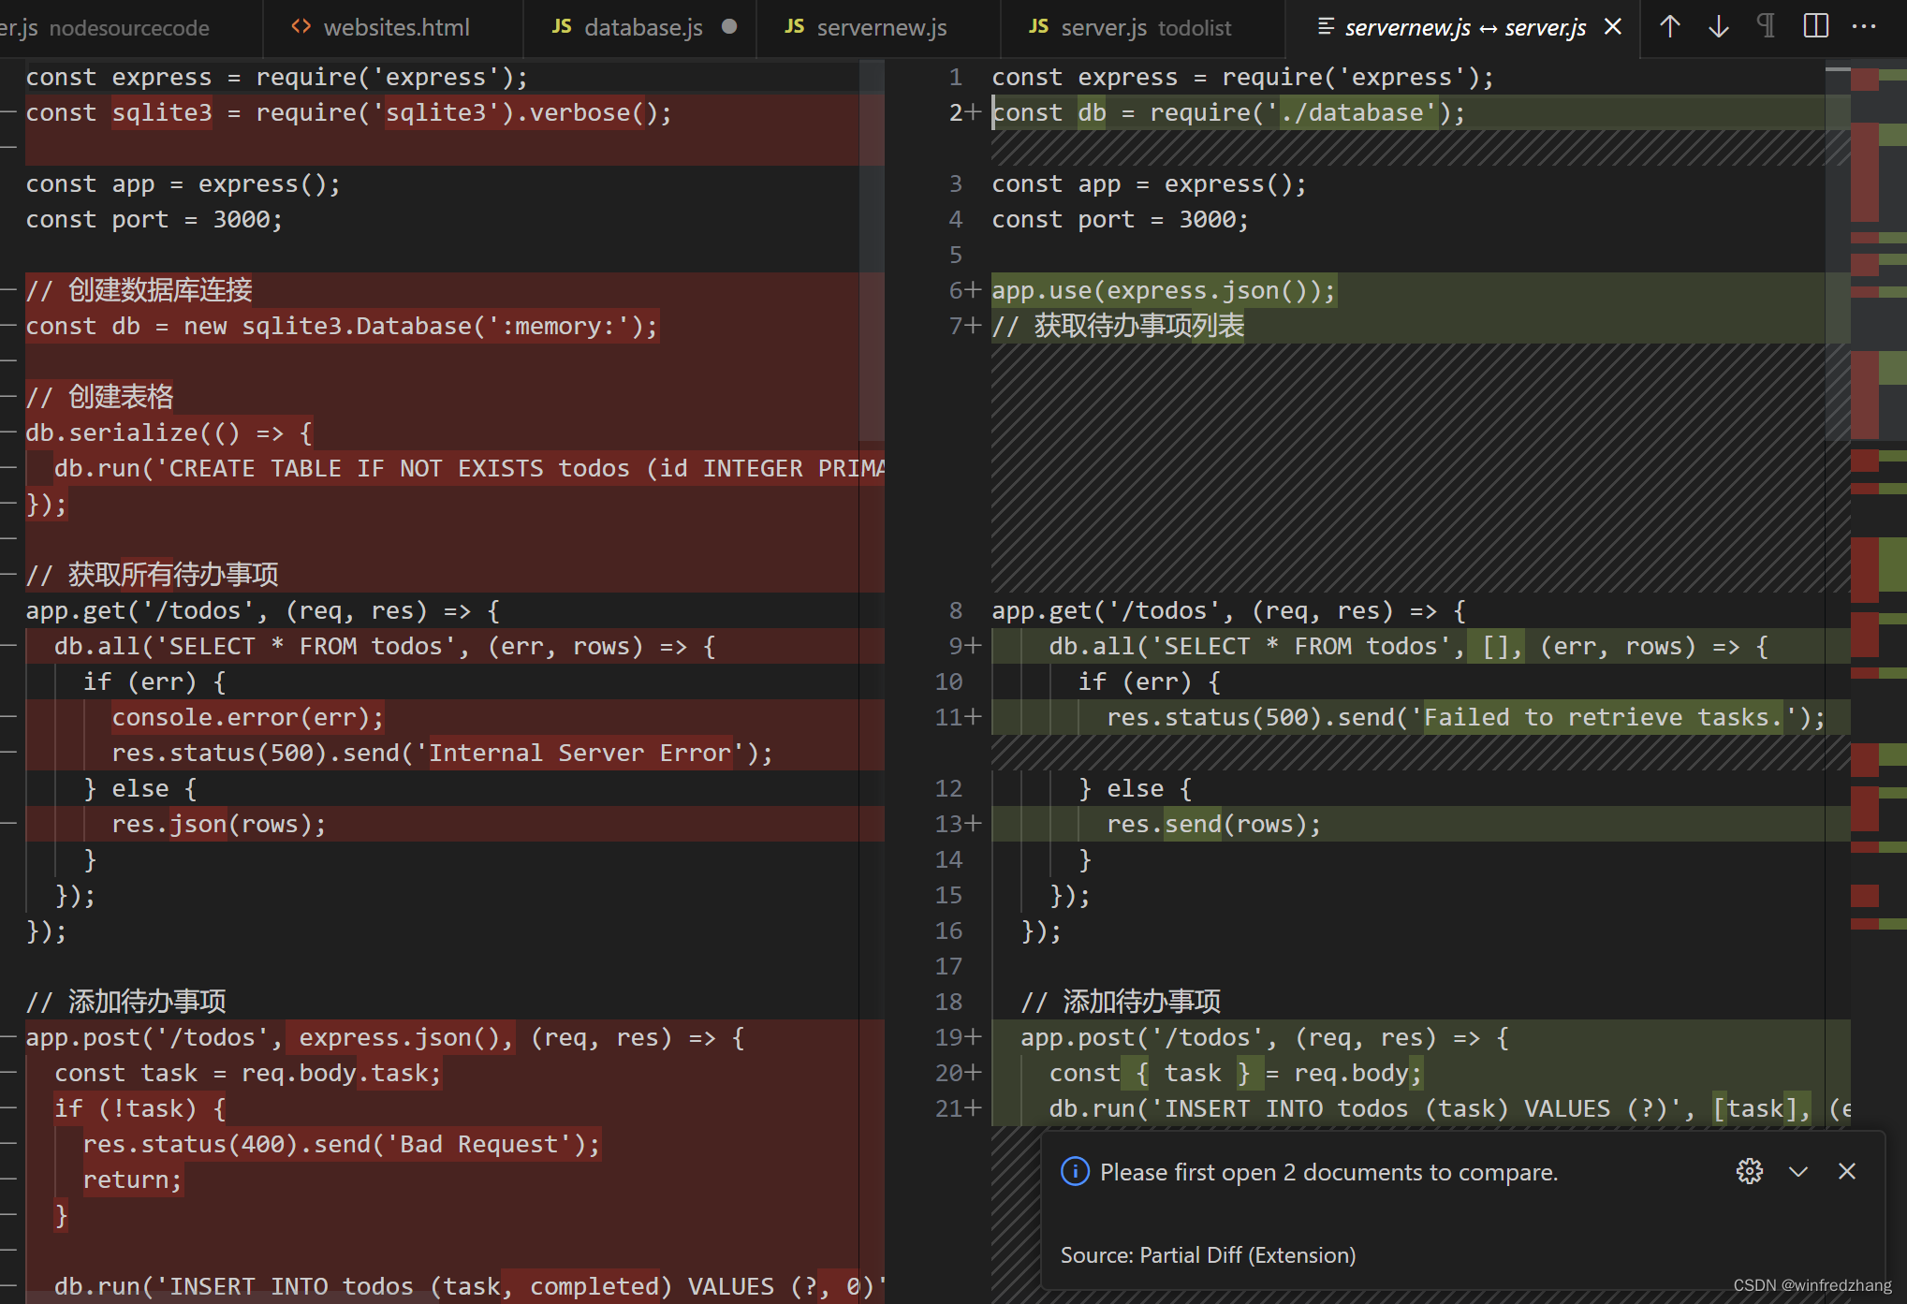This screenshot has width=1907, height=1304.
Task: Collapse the Partial Diff notification chevron
Action: click(x=1798, y=1171)
